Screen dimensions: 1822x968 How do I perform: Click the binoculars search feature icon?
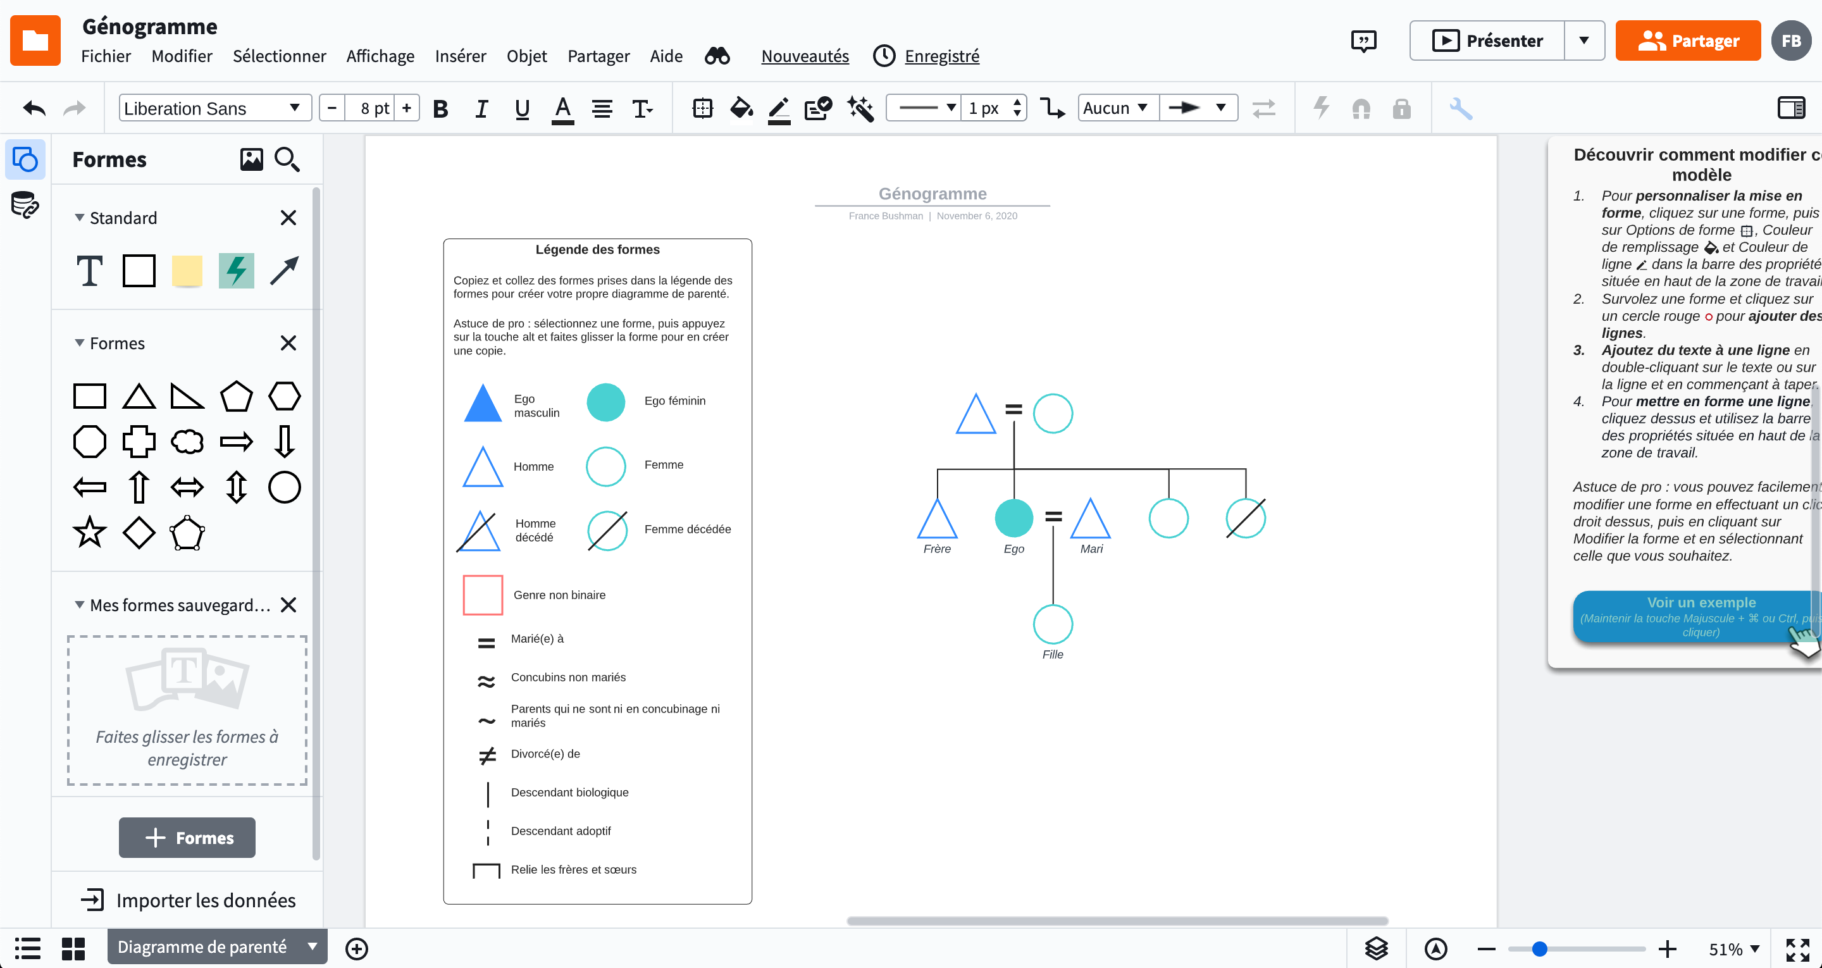point(717,56)
